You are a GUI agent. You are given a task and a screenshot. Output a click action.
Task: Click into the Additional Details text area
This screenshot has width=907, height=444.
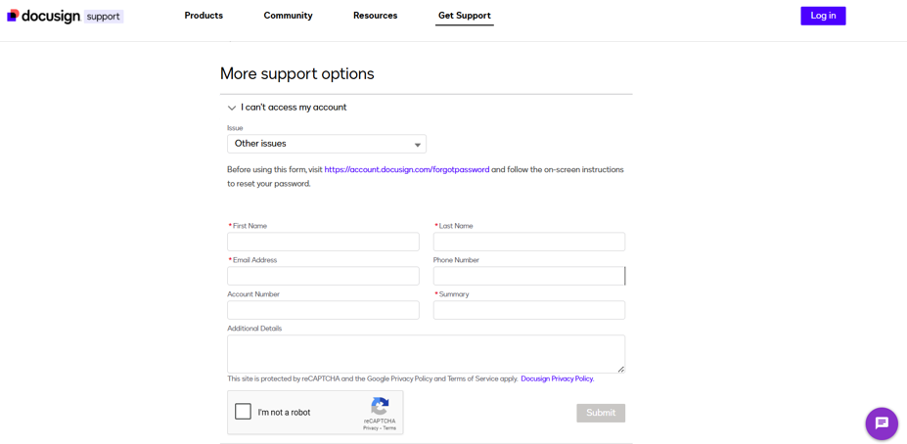427,354
